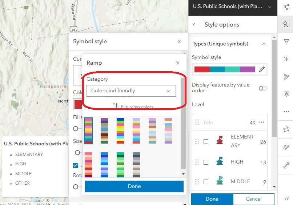The height and width of the screenshot is (205, 293).
Task: Grab the HIGH row drag handle
Action: click(x=197, y=162)
